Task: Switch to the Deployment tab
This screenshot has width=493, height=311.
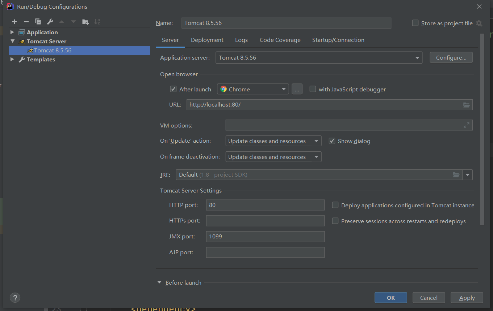Action: [x=207, y=40]
